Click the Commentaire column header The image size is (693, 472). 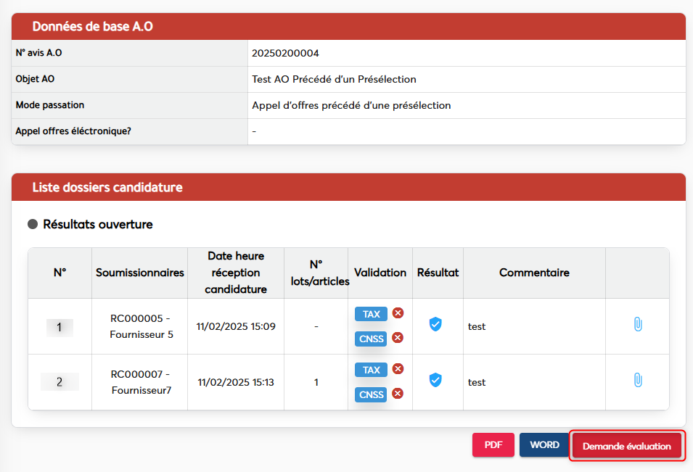pos(534,273)
